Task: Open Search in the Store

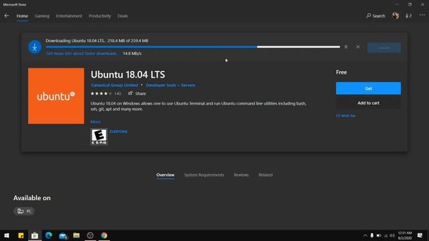Action: pos(375,16)
